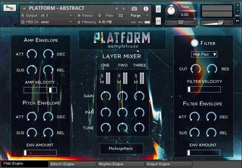Mute the instrument with the M button
The image size is (242, 168).
(158, 21)
